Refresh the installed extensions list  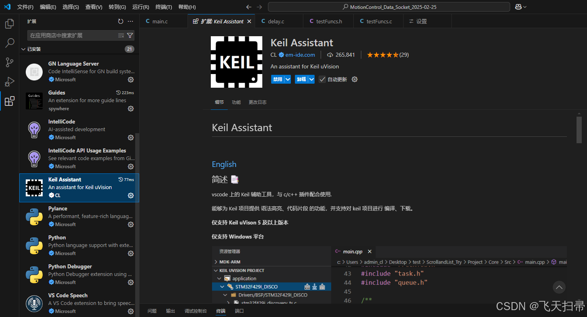click(120, 21)
